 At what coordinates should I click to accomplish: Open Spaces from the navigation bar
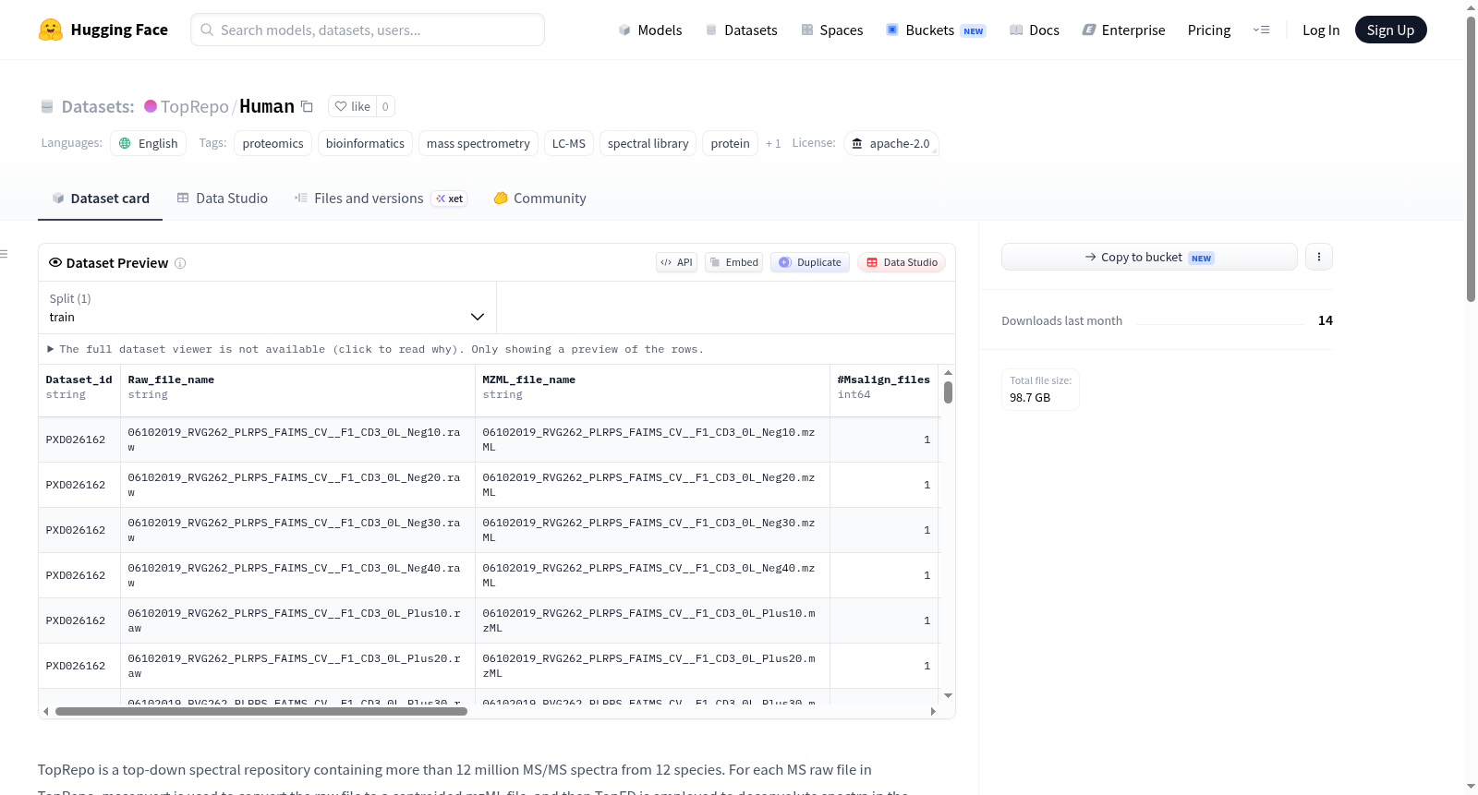(831, 30)
